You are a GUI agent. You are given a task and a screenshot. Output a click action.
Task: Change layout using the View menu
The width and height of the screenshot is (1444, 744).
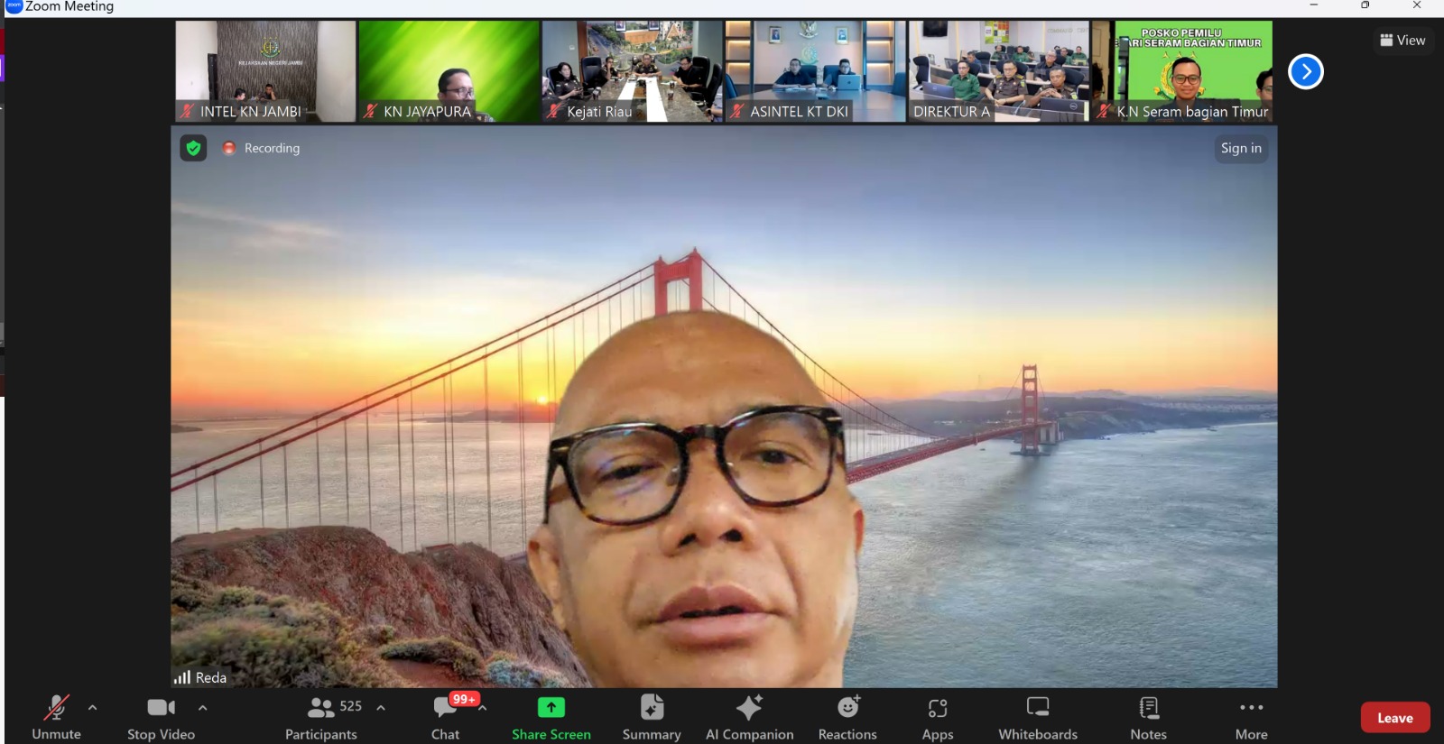[1402, 40]
